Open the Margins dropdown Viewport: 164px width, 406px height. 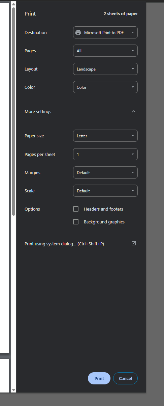105,172
